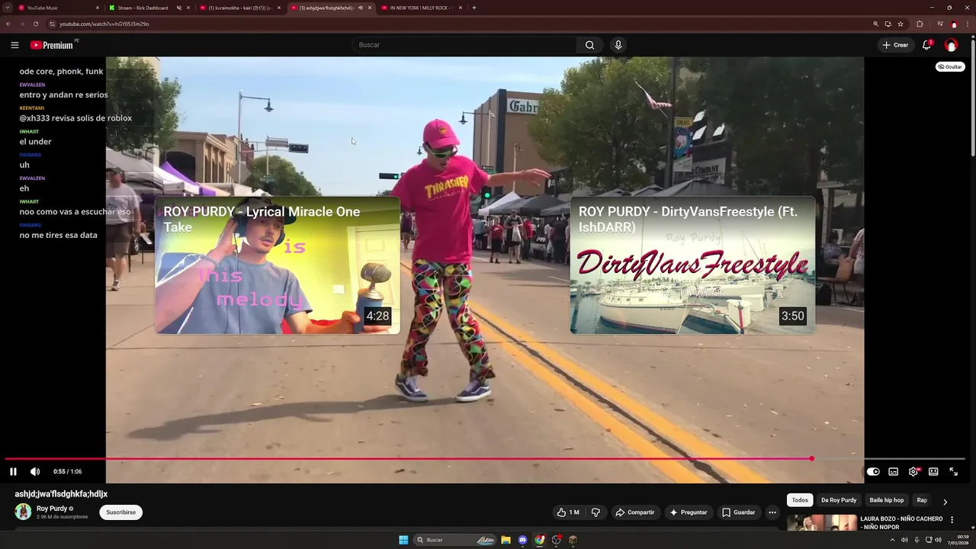
Task: Go to YouTube Premium home logo
Action: coord(53,45)
